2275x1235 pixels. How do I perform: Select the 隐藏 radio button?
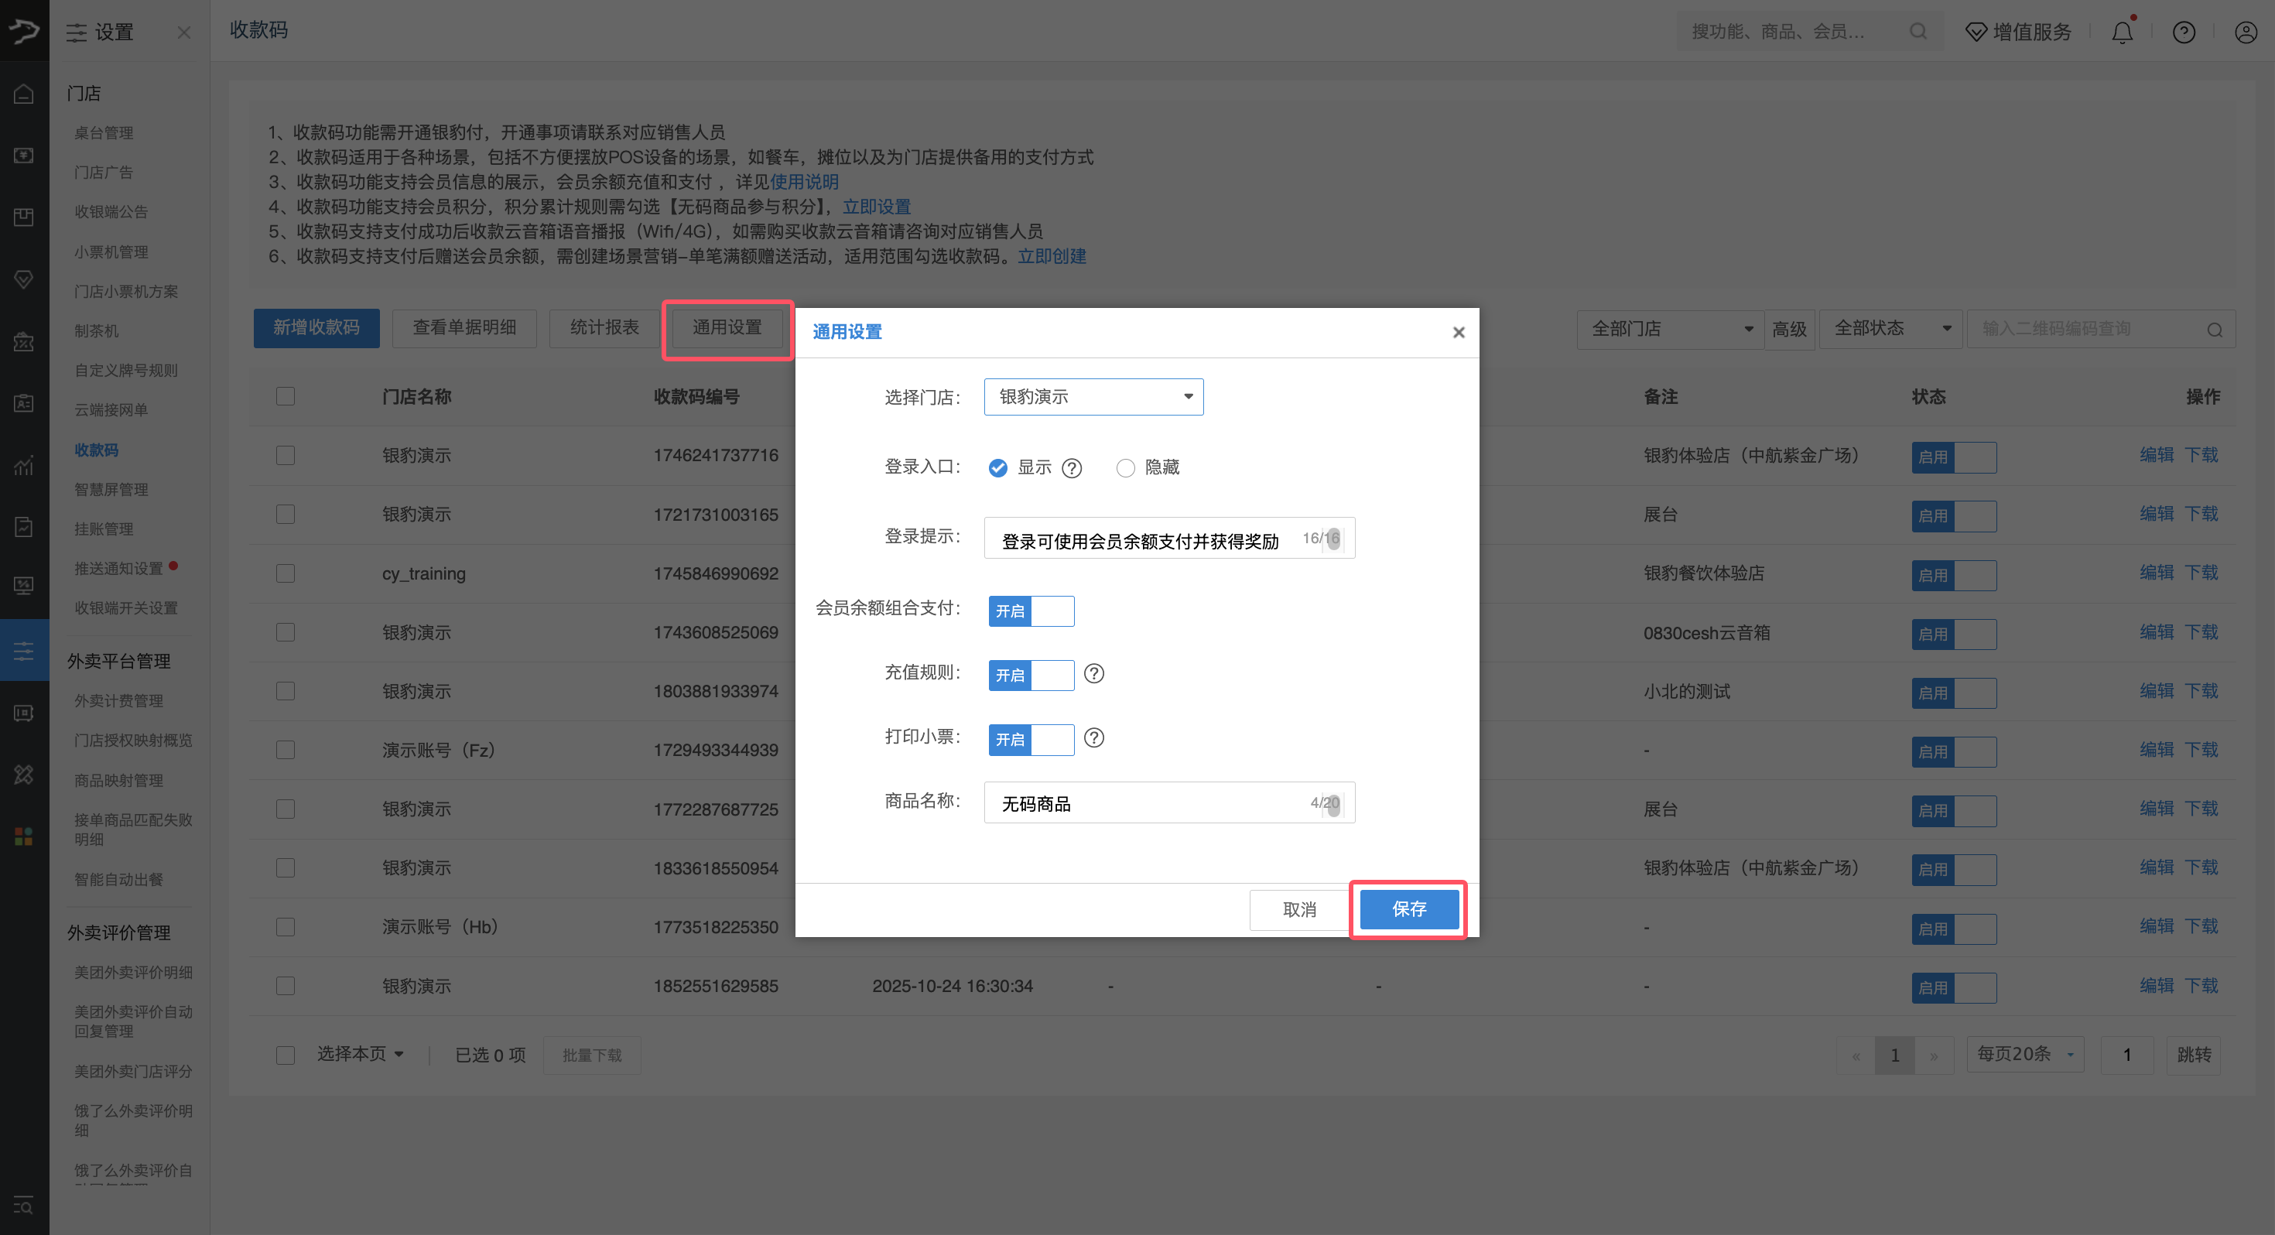1125,468
